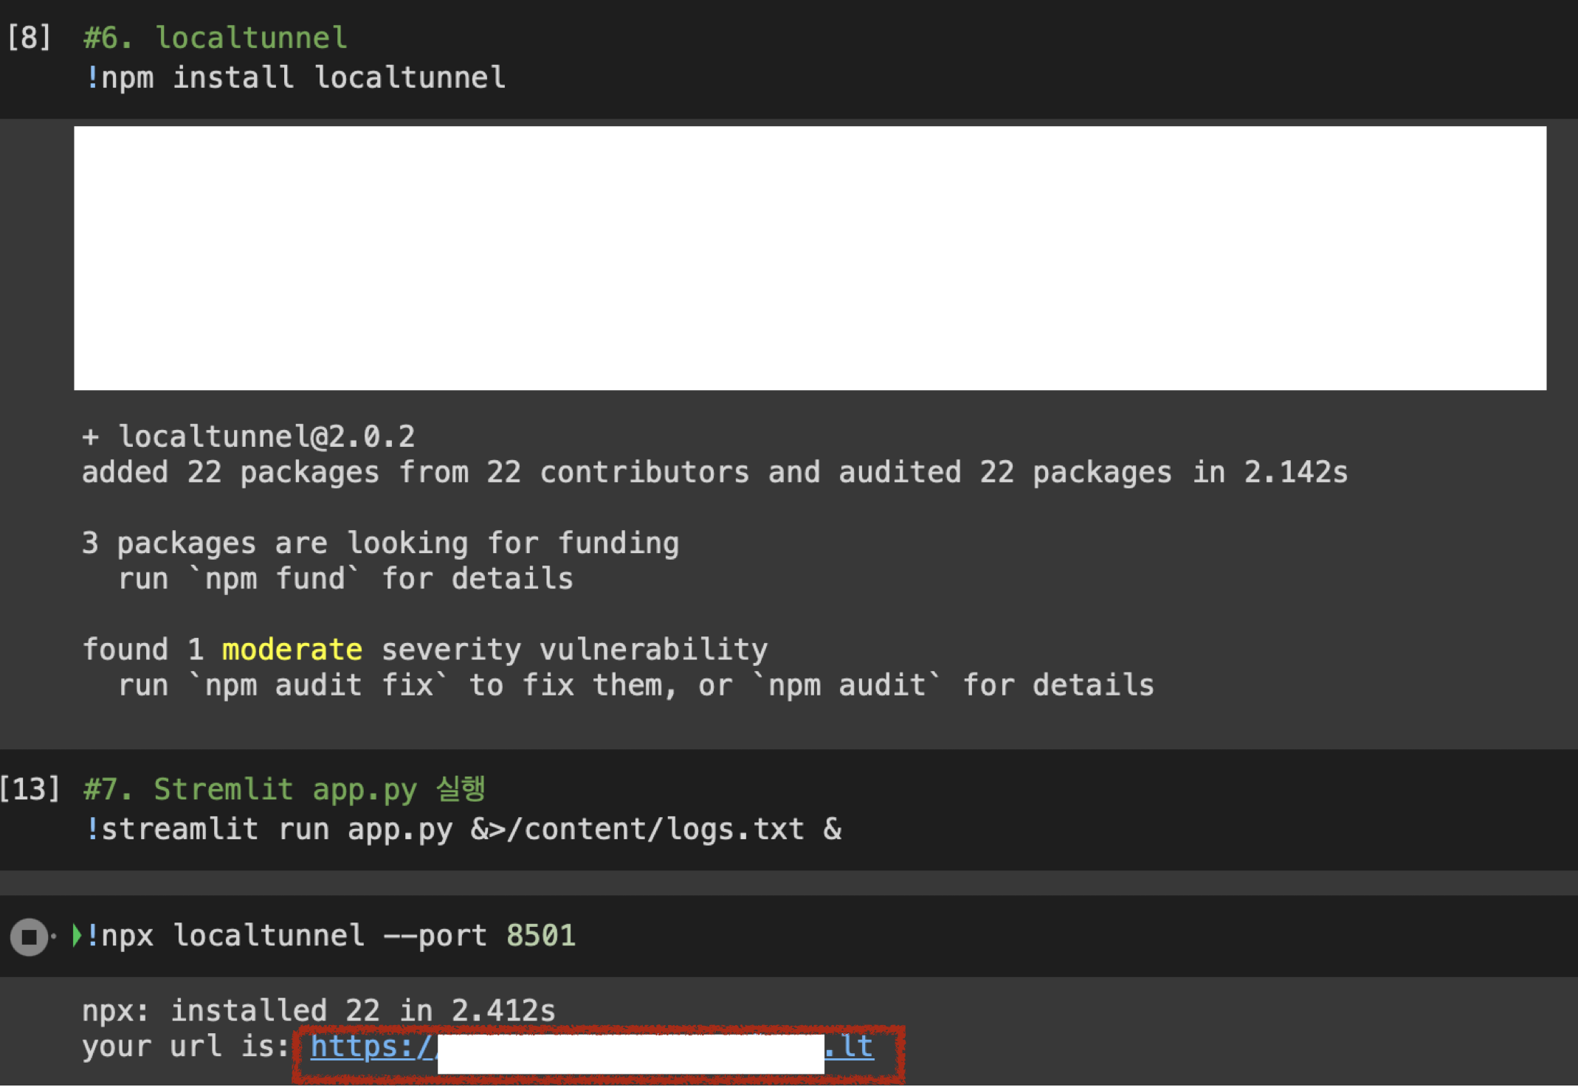Click the '+ localtunnel@2.0.2' output line
The height and width of the screenshot is (1087, 1578).
click(249, 437)
